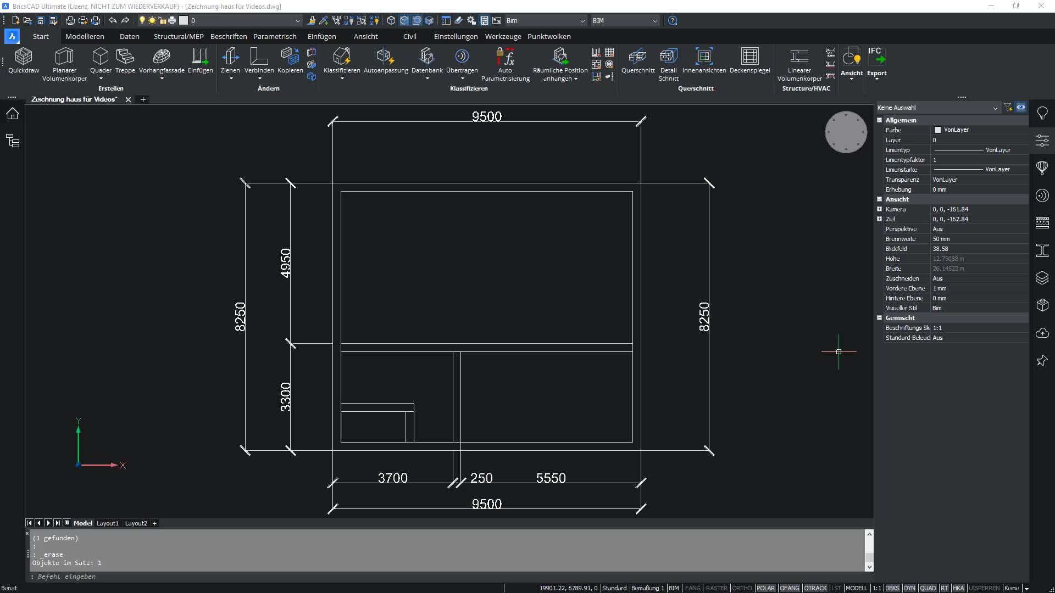The height and width of the screenshot is (593, 1055).
Task: Select the Verbinden tool
Action: pos(259,60)
